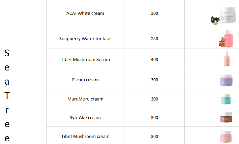This screenshot has height=144, width=239.
Task: Click the Escara cream name cell
Action: (85, 80)
